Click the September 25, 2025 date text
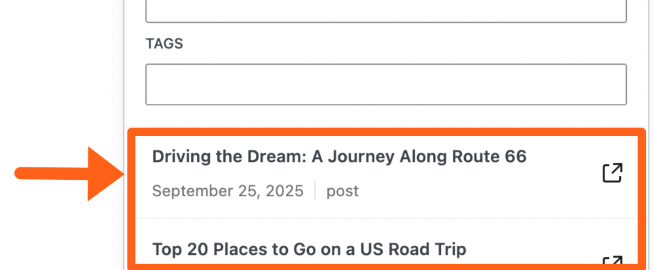This screenshot has width=655, height=270. click(228, 191)
